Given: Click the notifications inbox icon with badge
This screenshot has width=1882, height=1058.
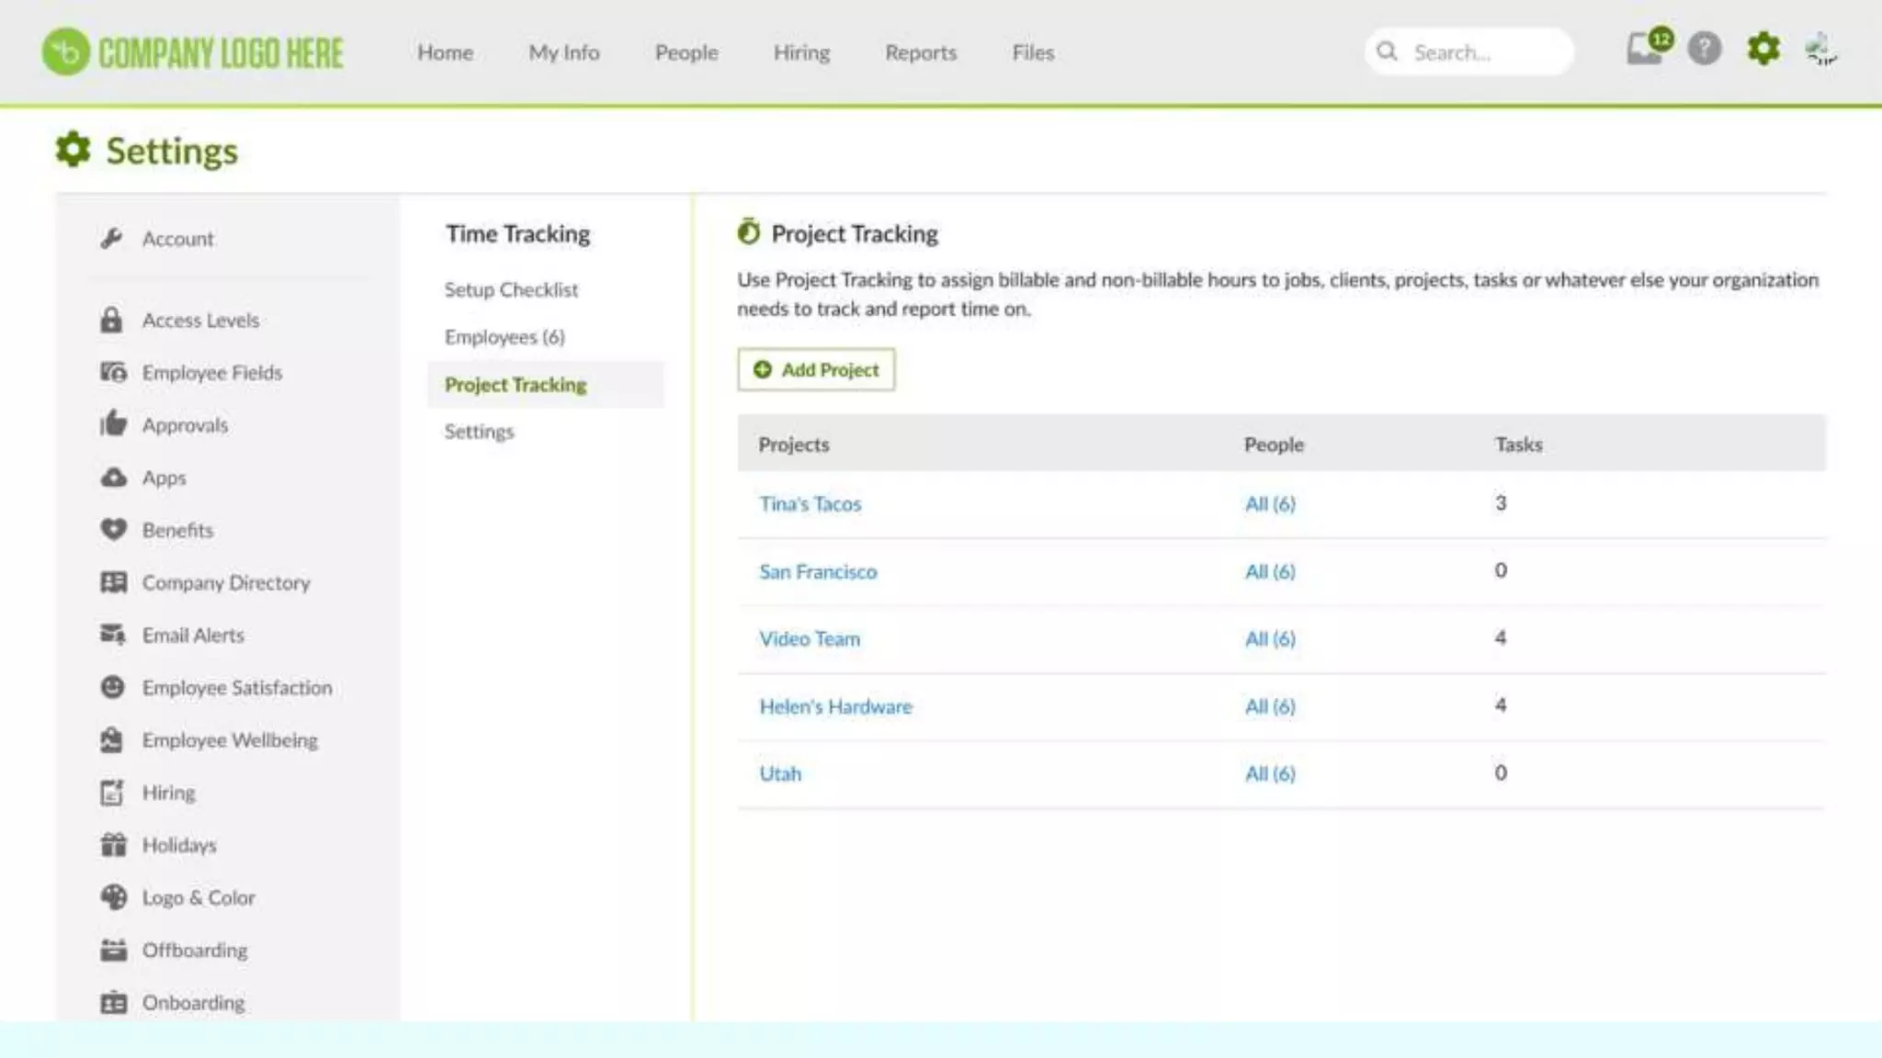Looking at the screenshot, I should coord(1644,50).
